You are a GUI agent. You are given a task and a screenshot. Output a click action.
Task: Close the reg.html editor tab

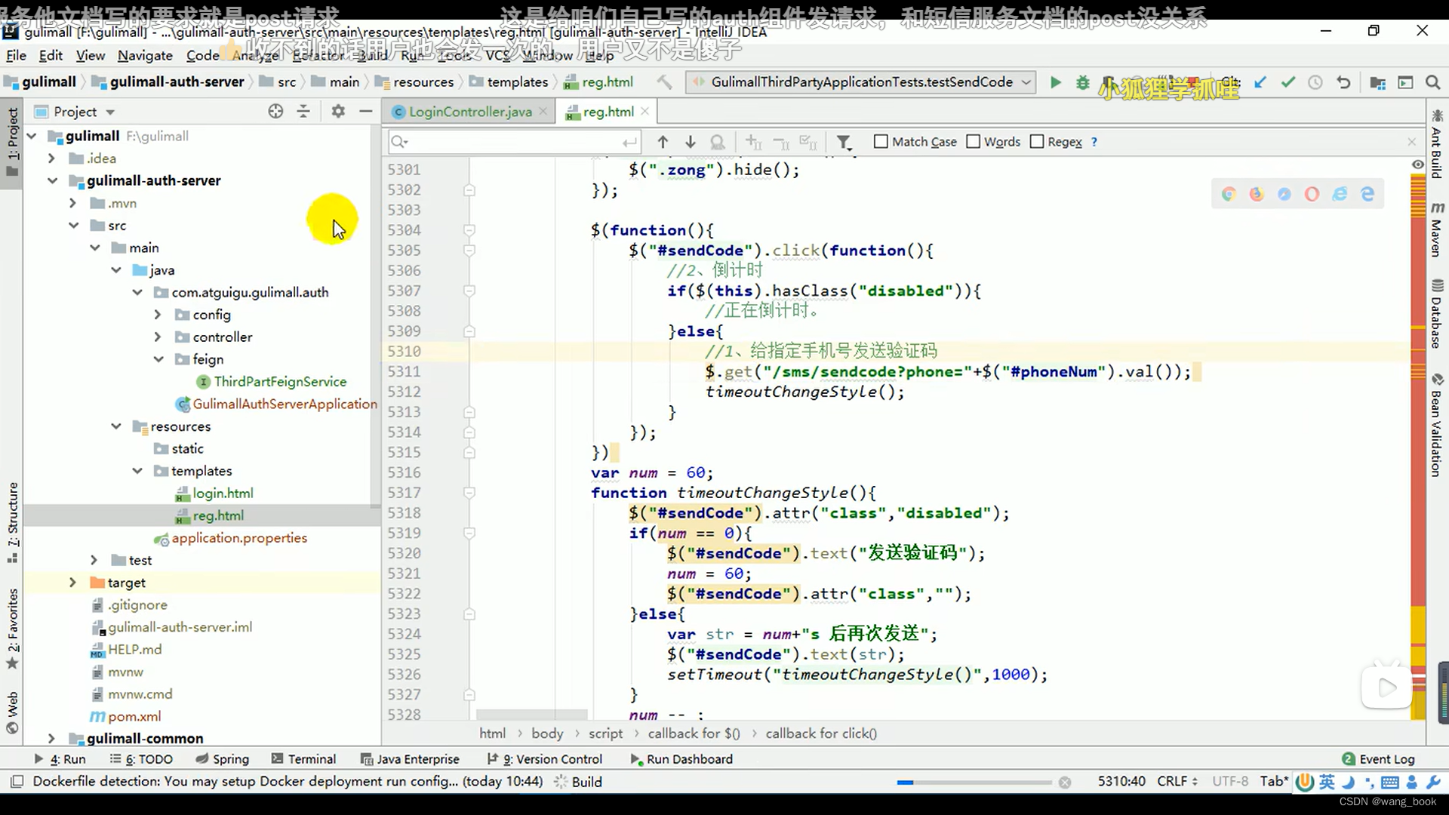click(645, 111)
